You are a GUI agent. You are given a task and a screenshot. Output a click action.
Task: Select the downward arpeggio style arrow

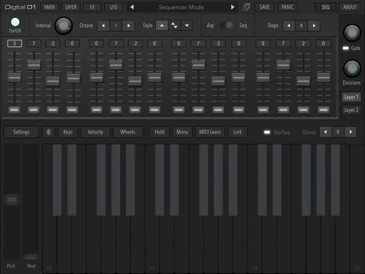(187, 25)
